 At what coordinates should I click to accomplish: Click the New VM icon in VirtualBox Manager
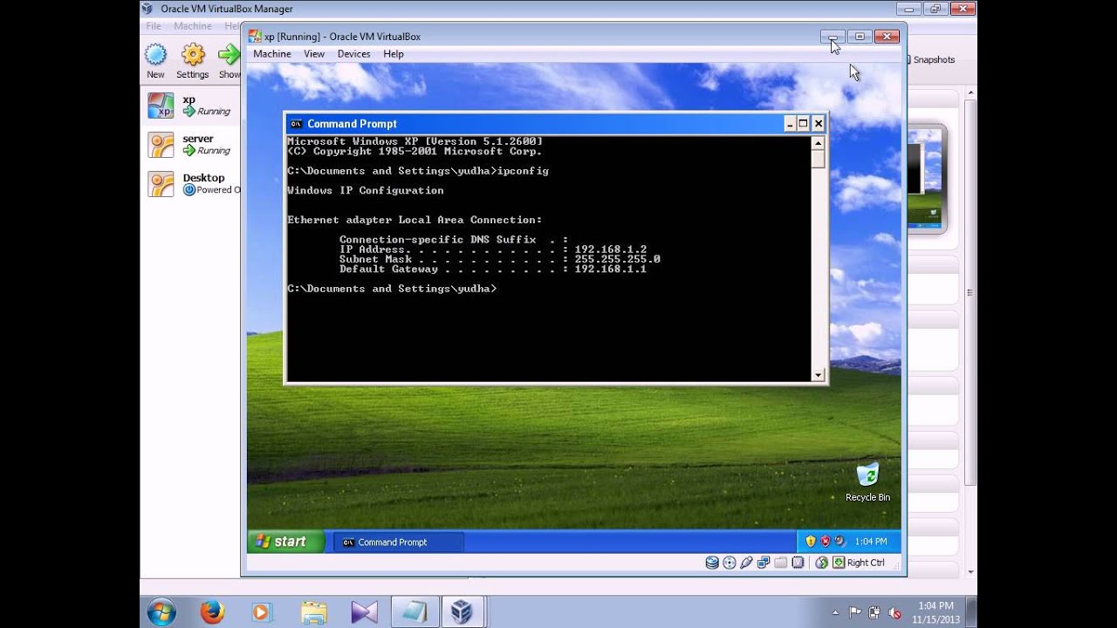[155, 55]
